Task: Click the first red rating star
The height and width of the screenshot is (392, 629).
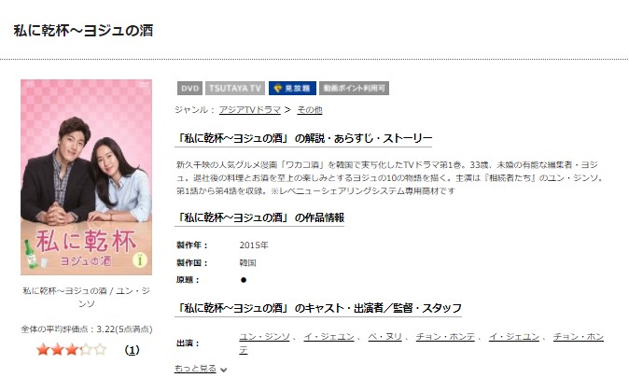Action: [43, 349]
